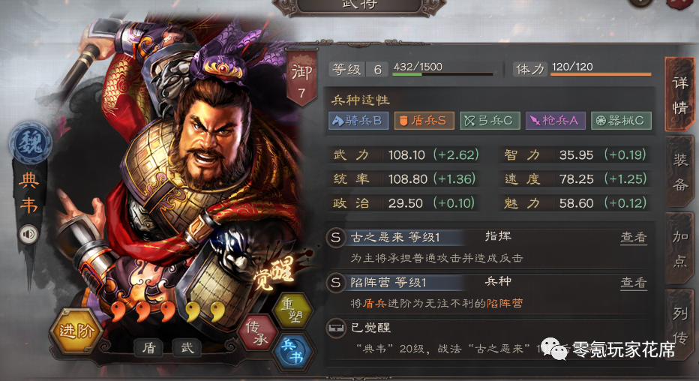
Task: Open the 装备 equipment tab
Action: pos(679,172)
